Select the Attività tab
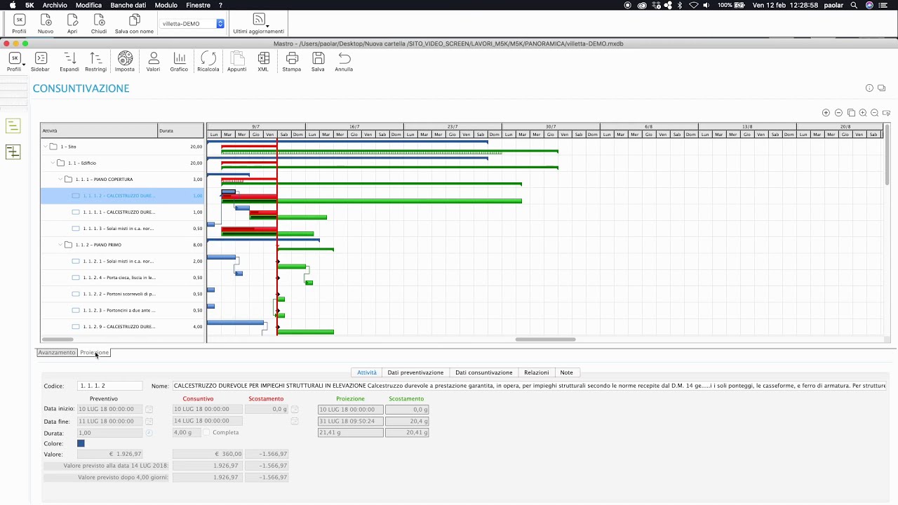Image resolution: width=898 pixels, height=505 pixels. click(367, 372)
